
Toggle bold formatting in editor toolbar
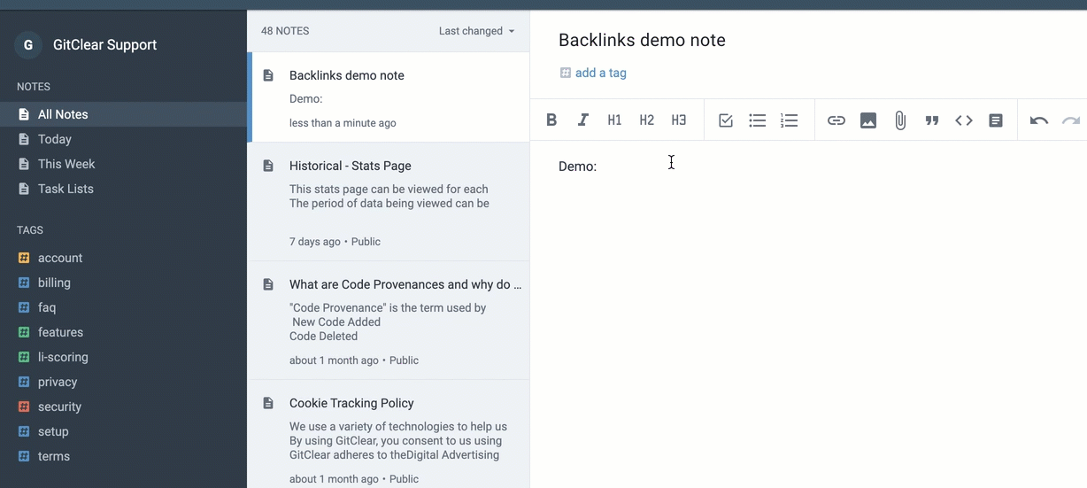pyautogui.click(x=551, y=120)
